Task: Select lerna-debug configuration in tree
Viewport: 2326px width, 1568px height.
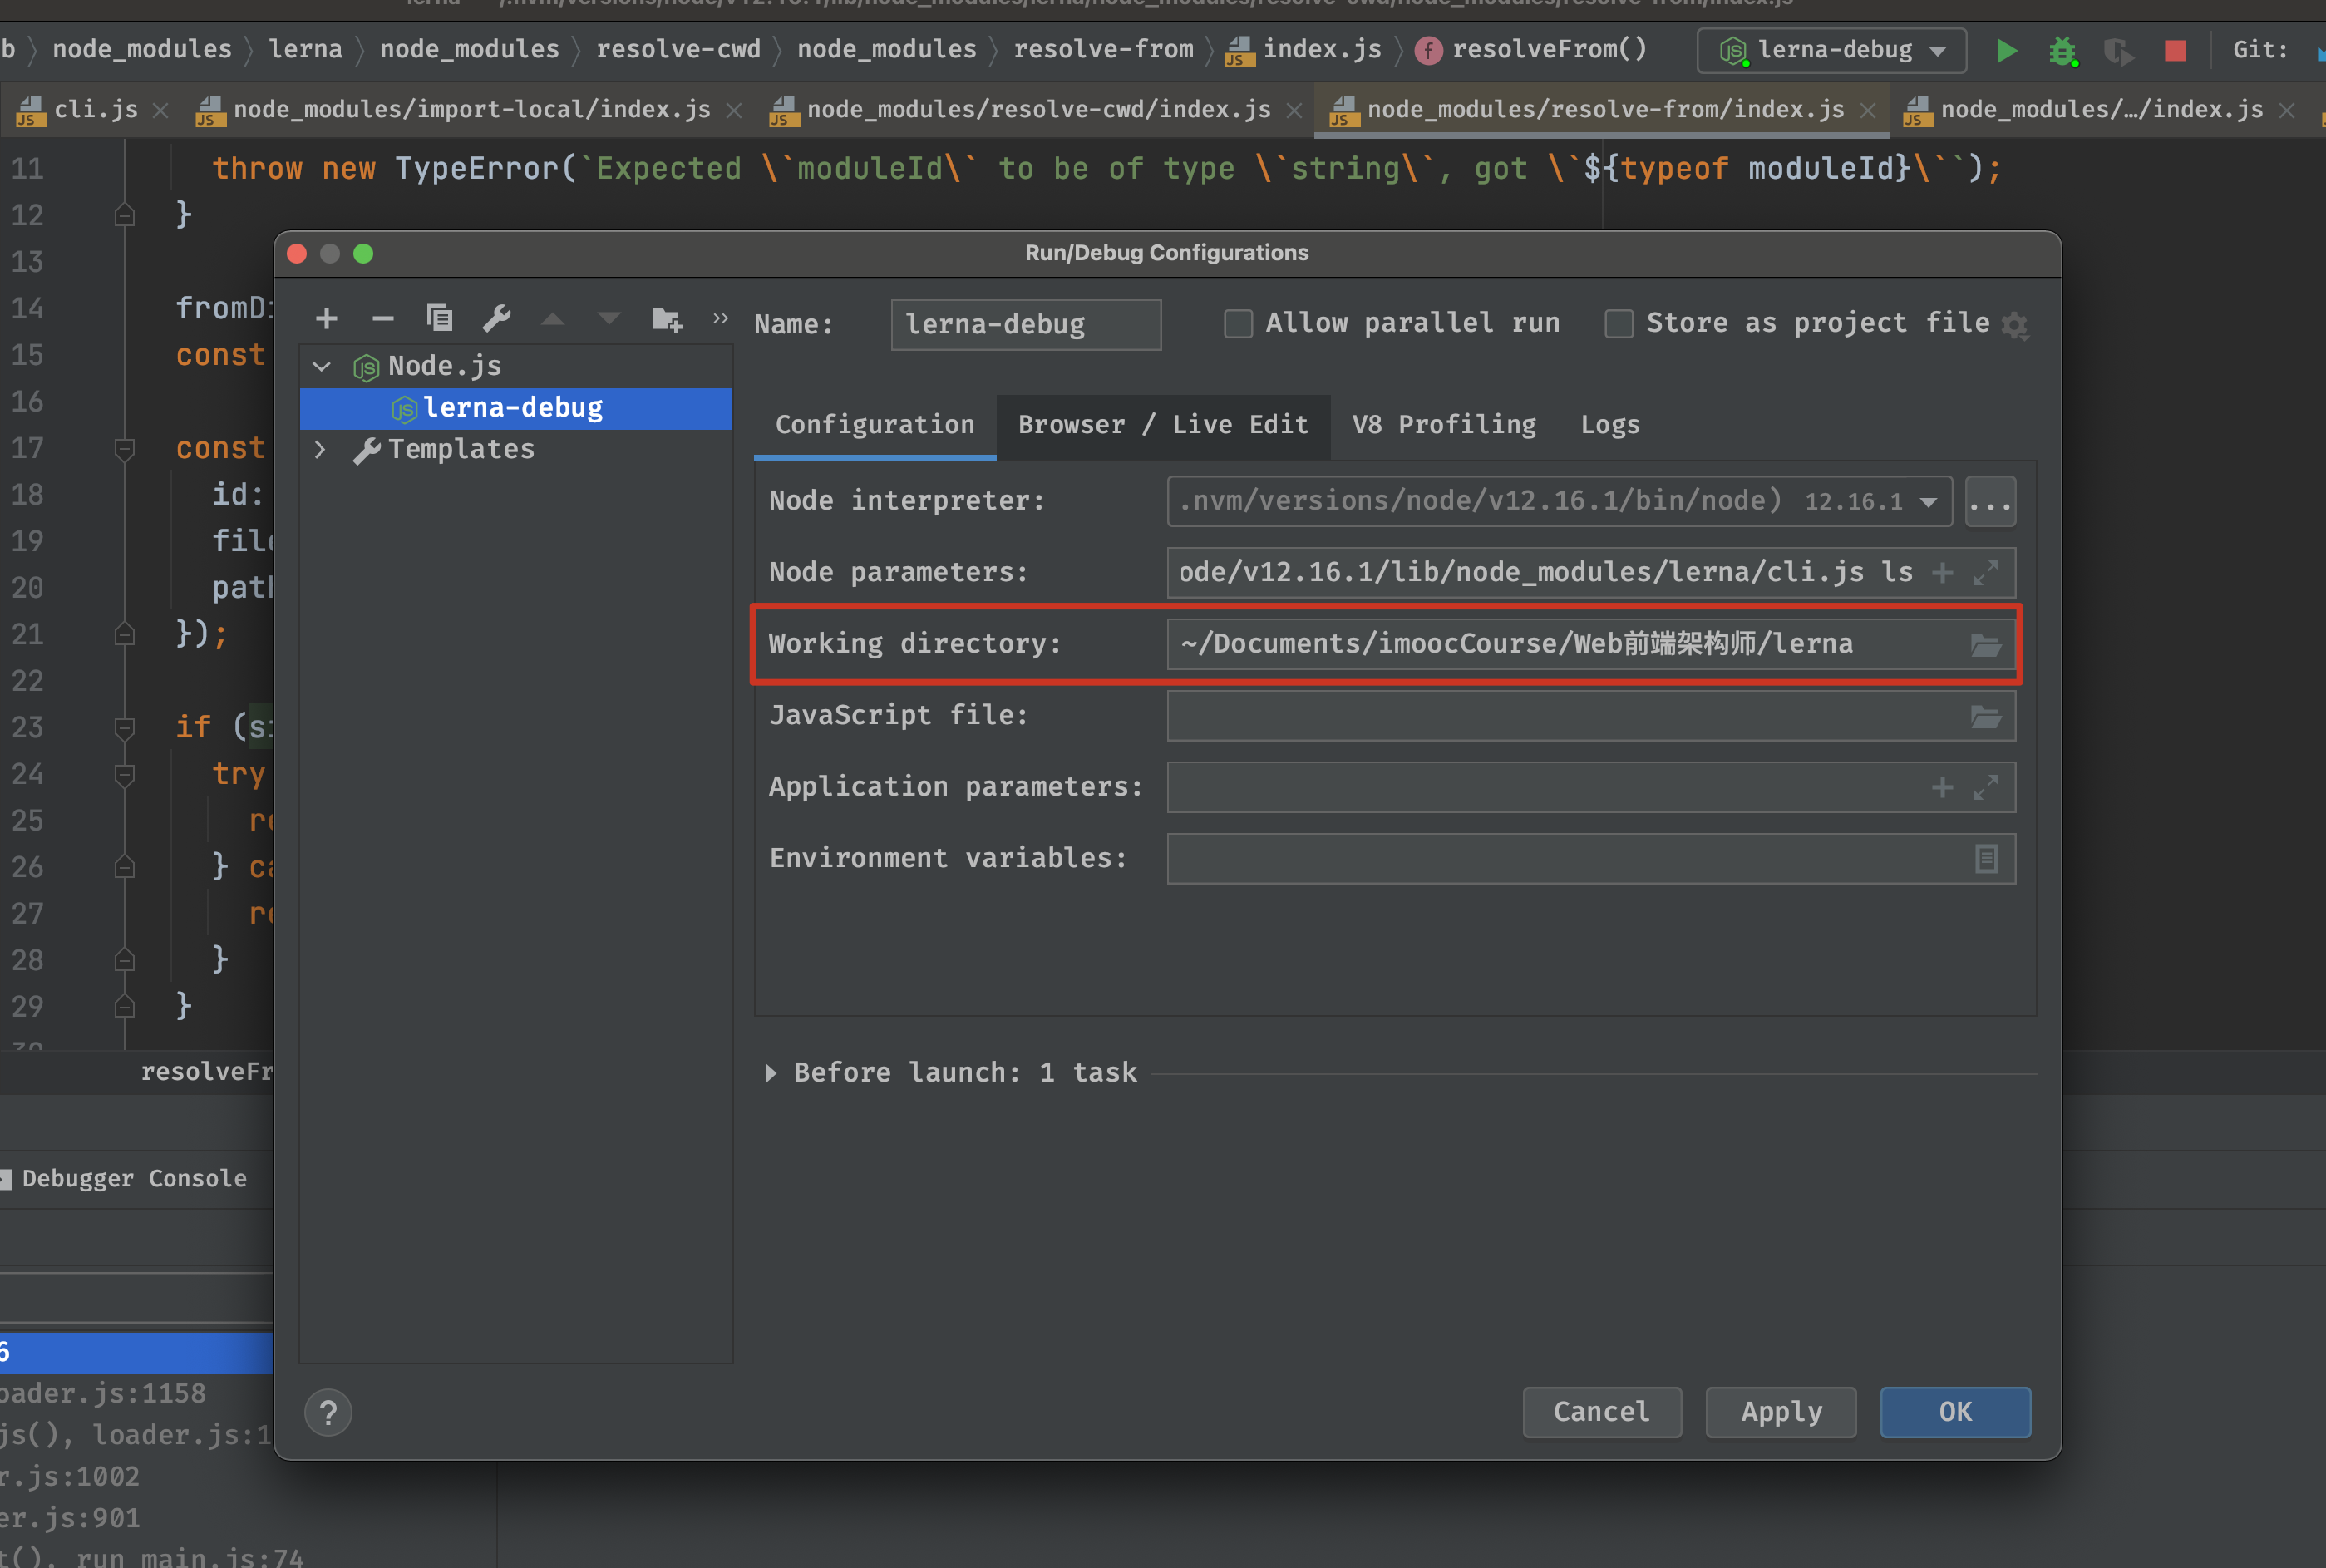Action: coord(516,408)
